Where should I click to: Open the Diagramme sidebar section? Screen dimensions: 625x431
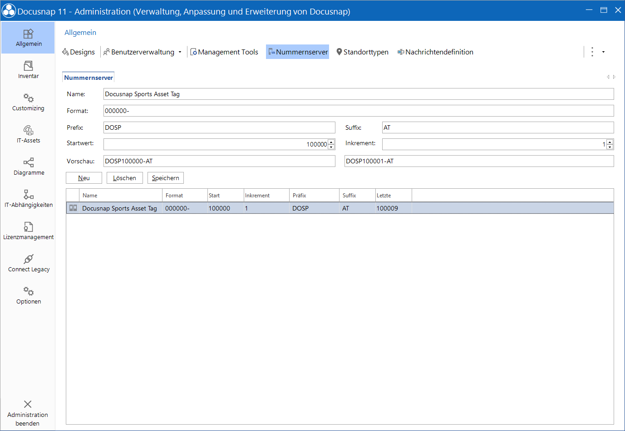[x=28, y=167]
